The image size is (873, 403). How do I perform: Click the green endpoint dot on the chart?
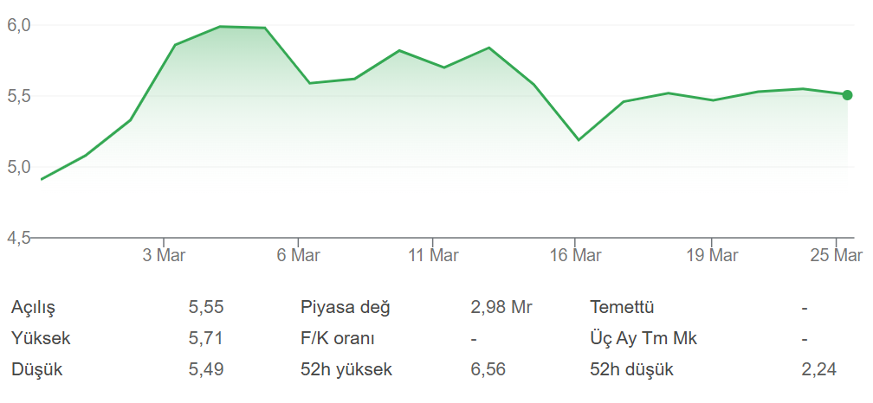[847, 95]
